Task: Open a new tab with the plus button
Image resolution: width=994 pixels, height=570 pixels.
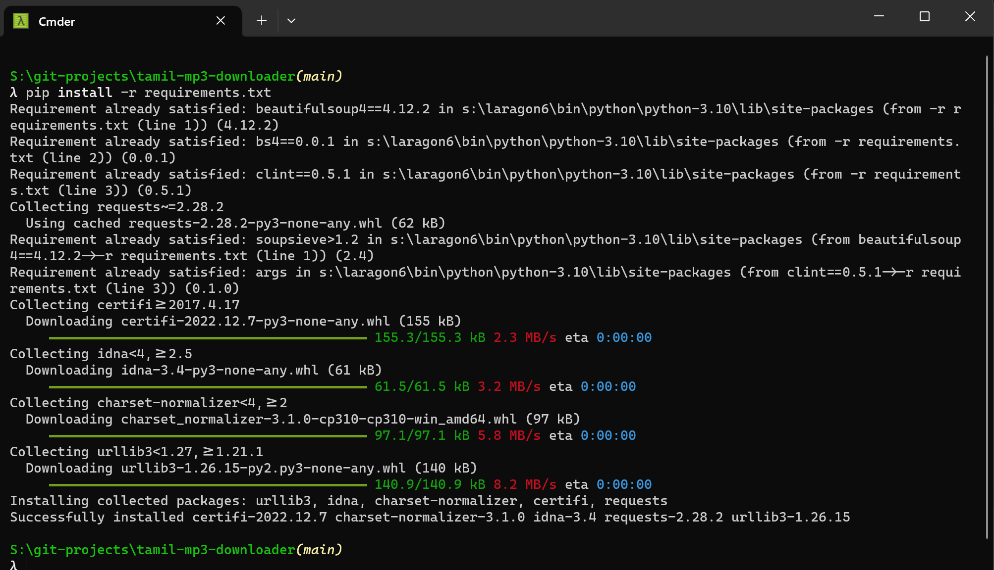Action: click(262, 21)
